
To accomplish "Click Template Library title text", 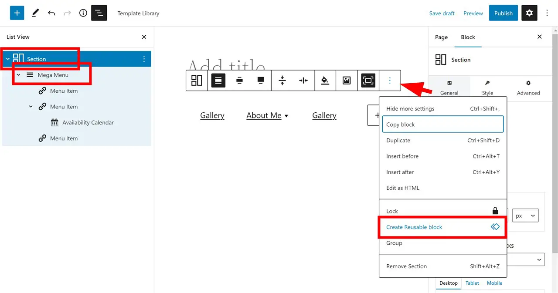I will click(x=138, y=13).
